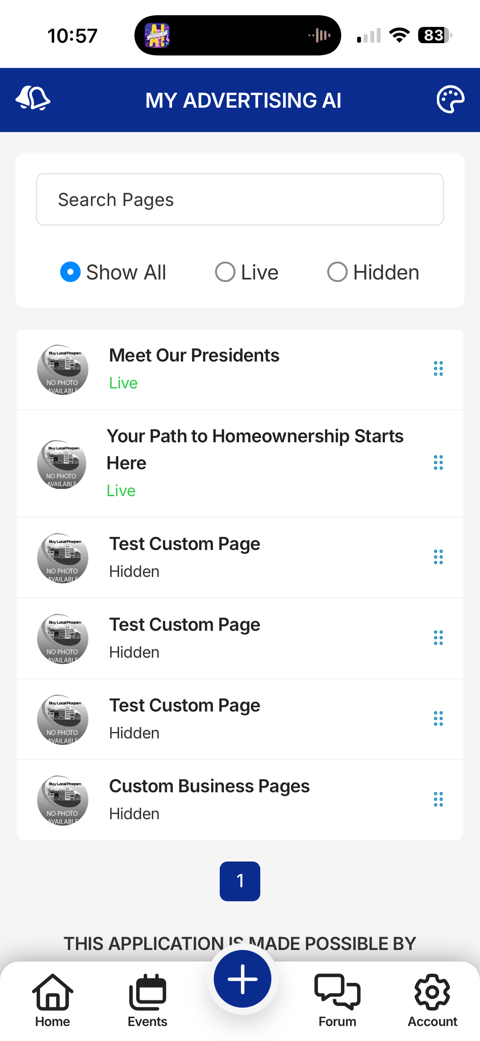Open the Events tab
Image resolution: width=480 pixels, height=1041 pixels.
(x=148, y=1000)
